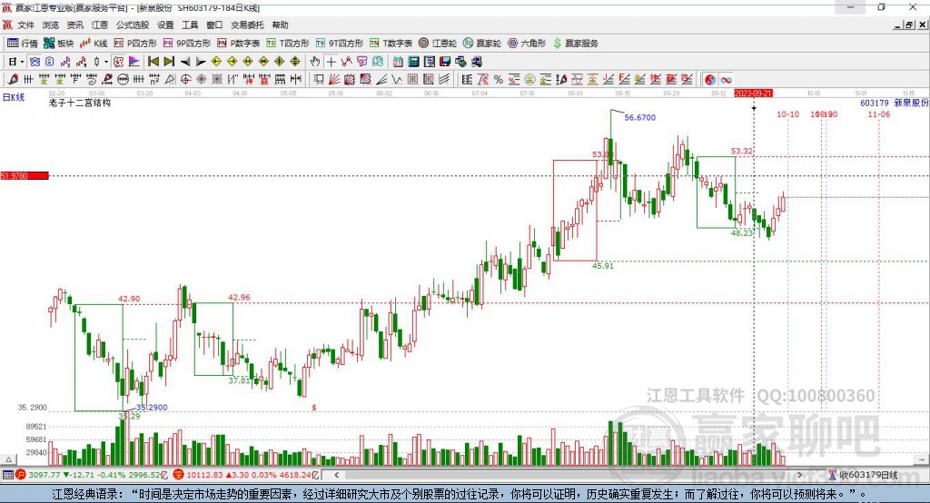Click the percent sign tool
Image resolution: width=930 pixels, height=503 pixels.
pos(499,80)
